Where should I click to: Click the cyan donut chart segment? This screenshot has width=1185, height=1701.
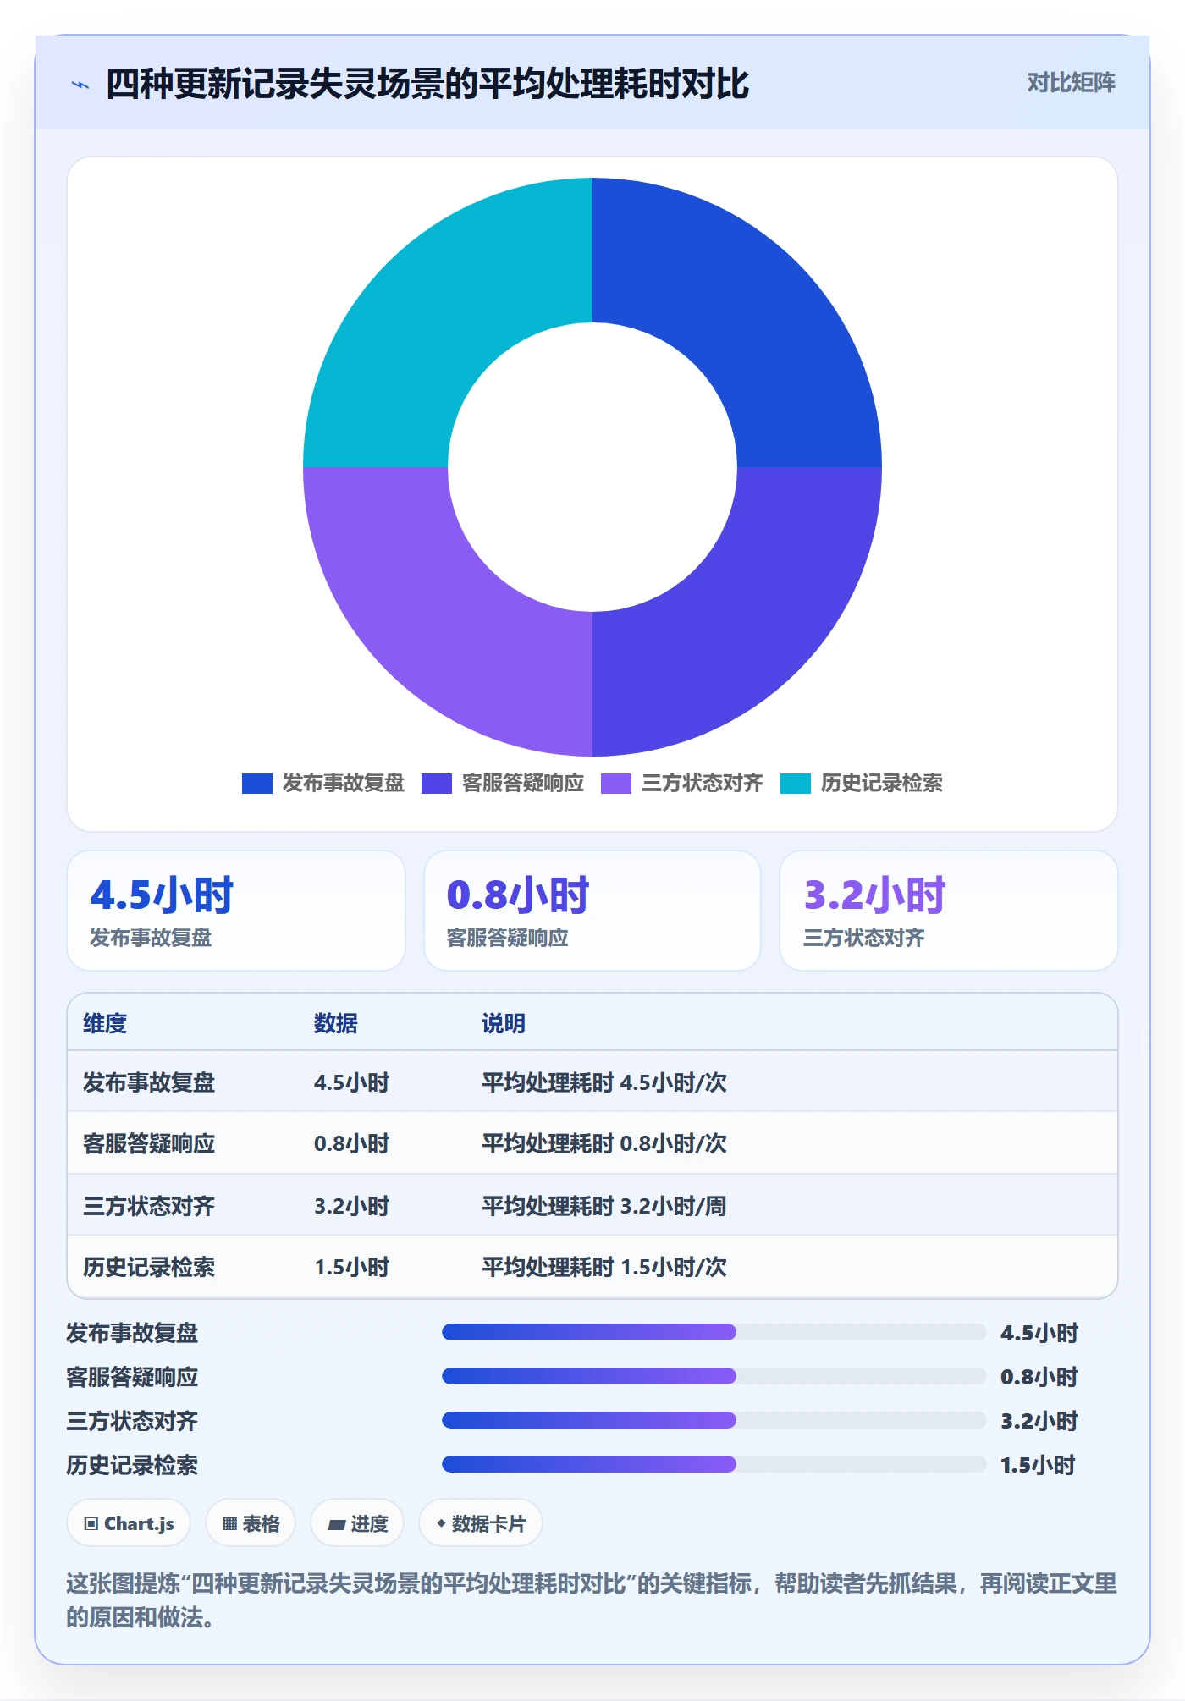point(440,313)
